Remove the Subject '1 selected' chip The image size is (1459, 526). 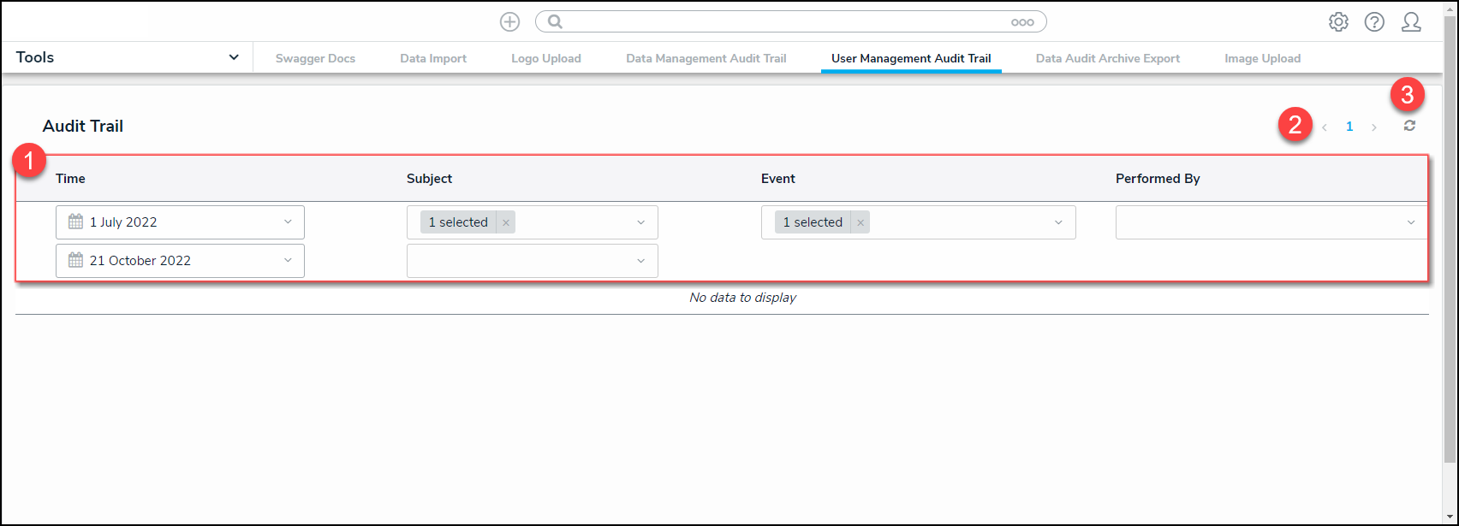point(506,222)
